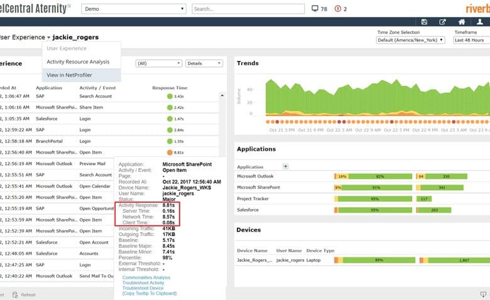Click the User Name column header in Devices

[289, 250]
